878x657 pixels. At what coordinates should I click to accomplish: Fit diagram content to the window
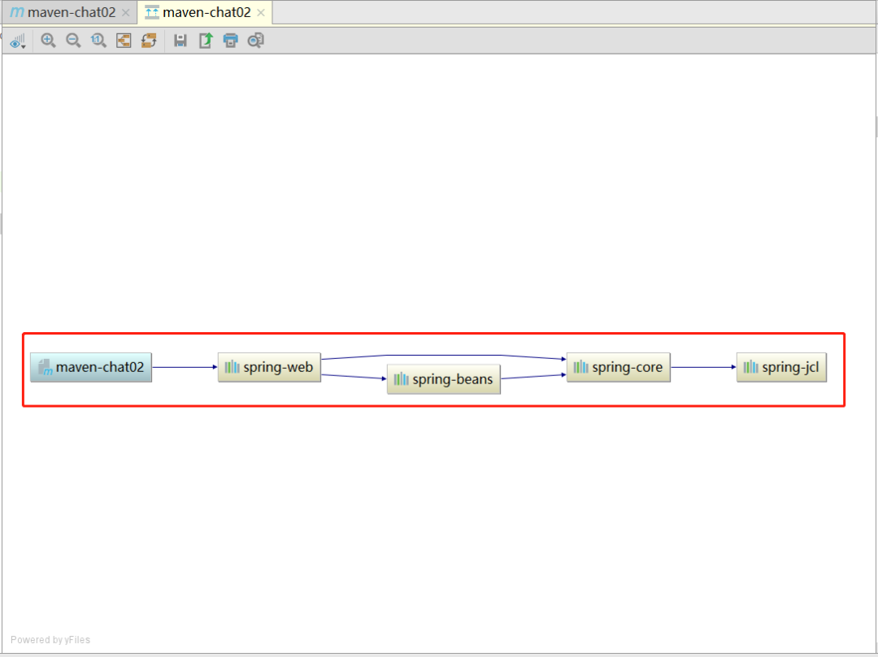124,41
